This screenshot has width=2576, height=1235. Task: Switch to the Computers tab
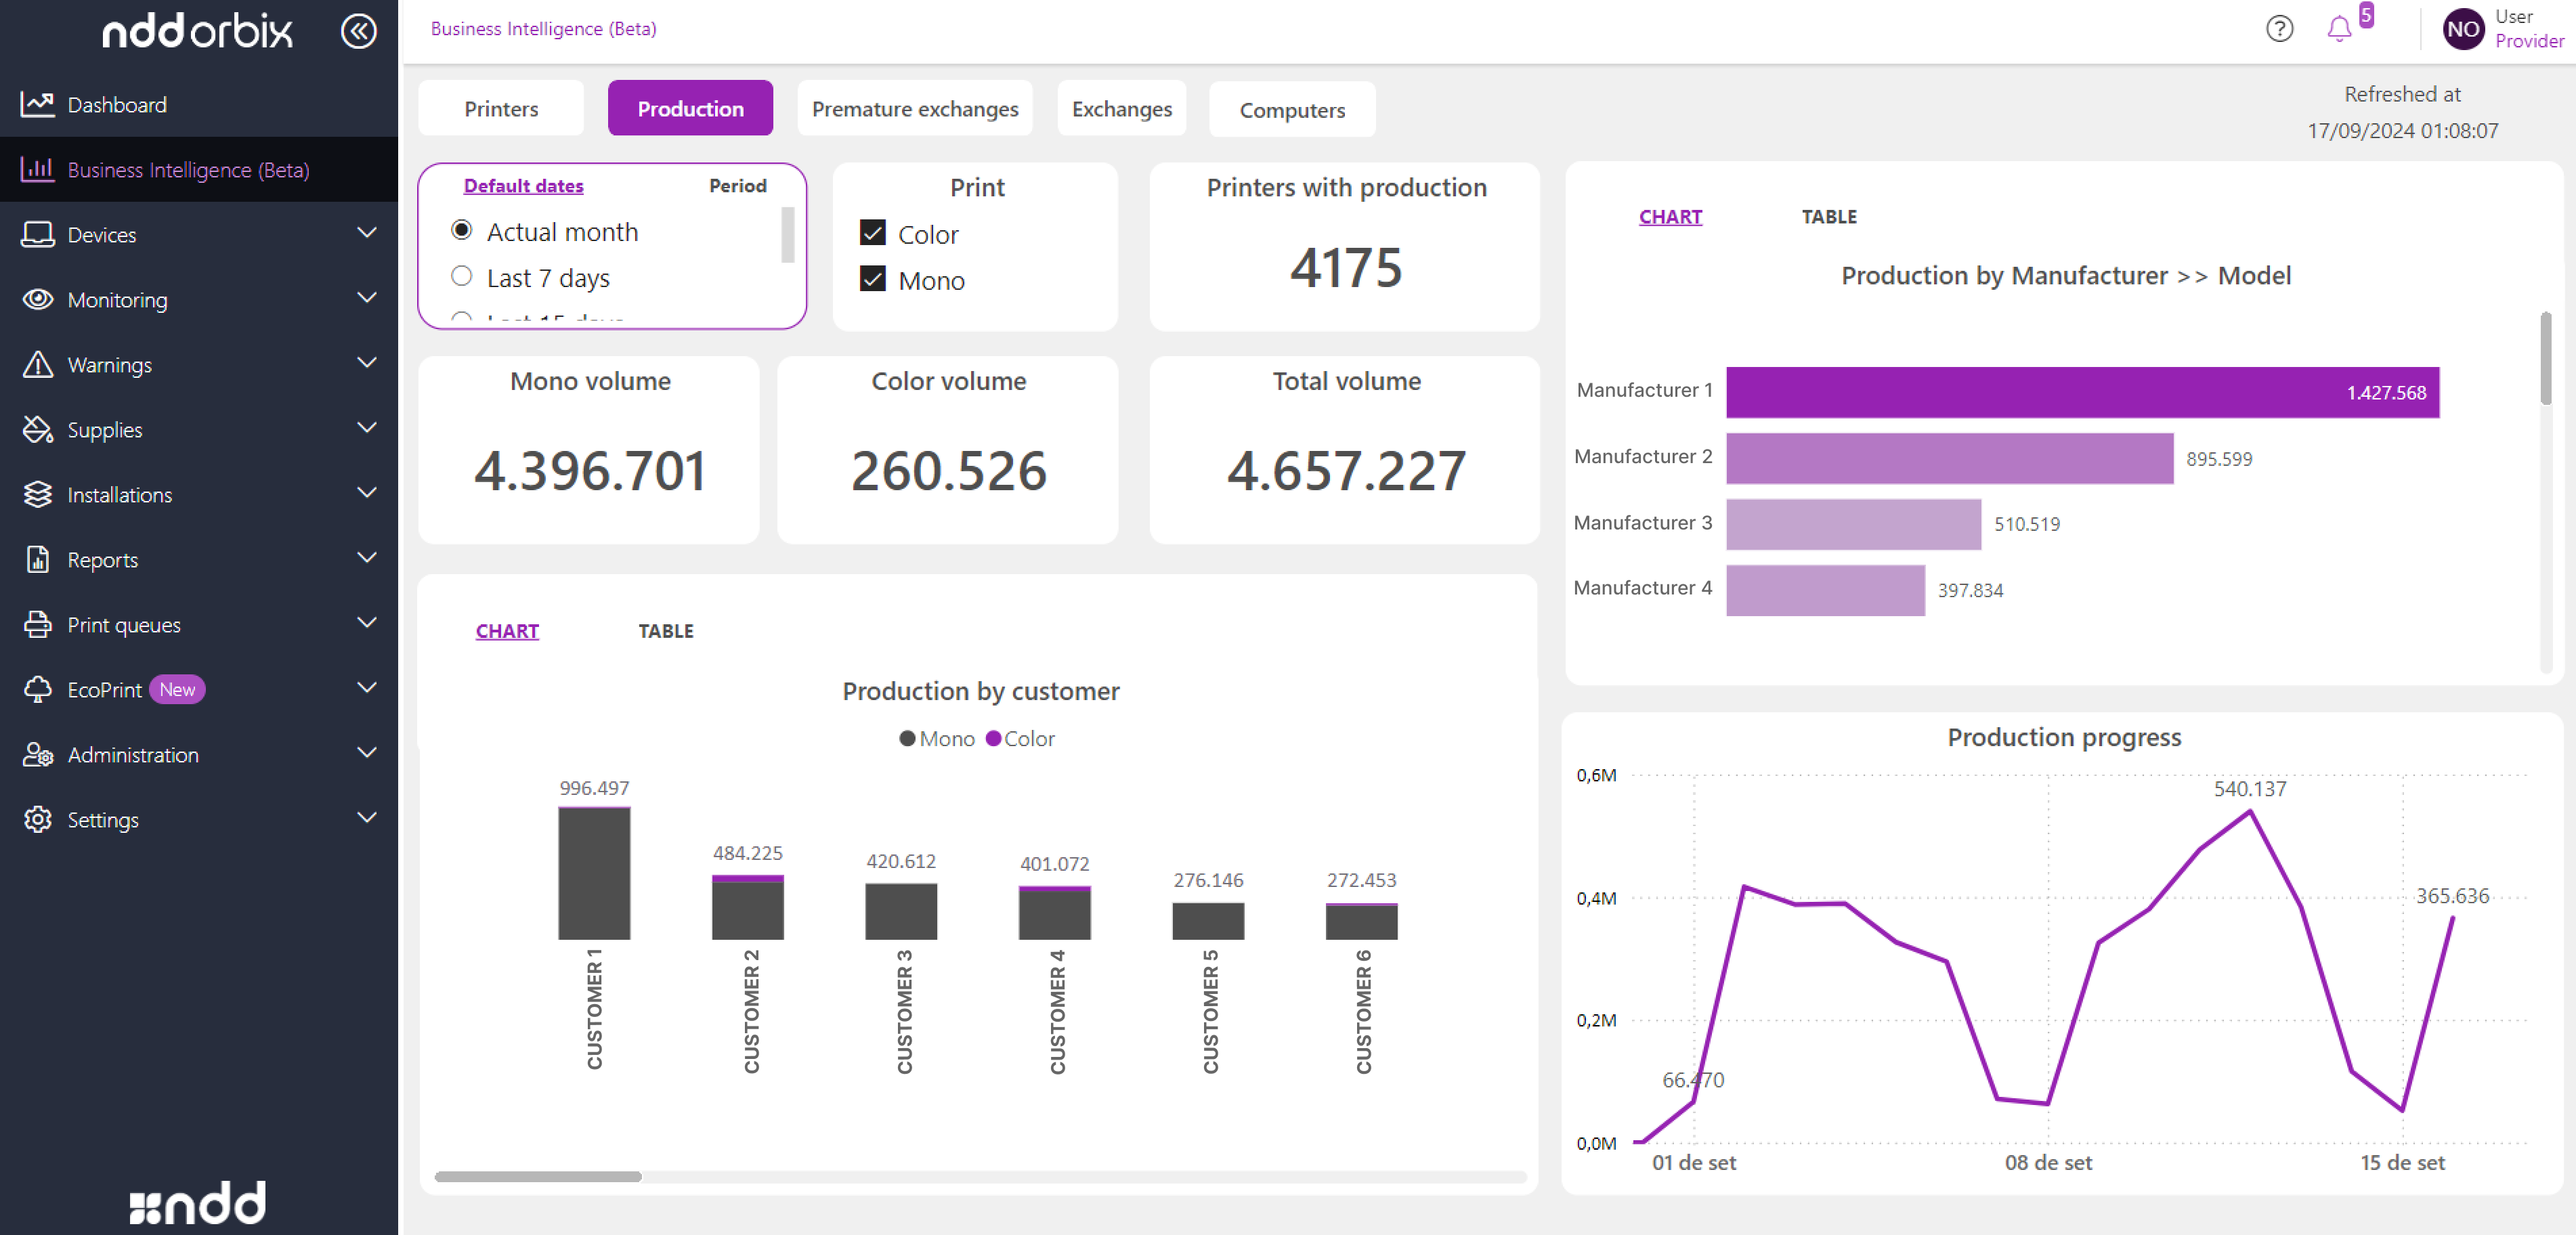(x=1292, y=109)
